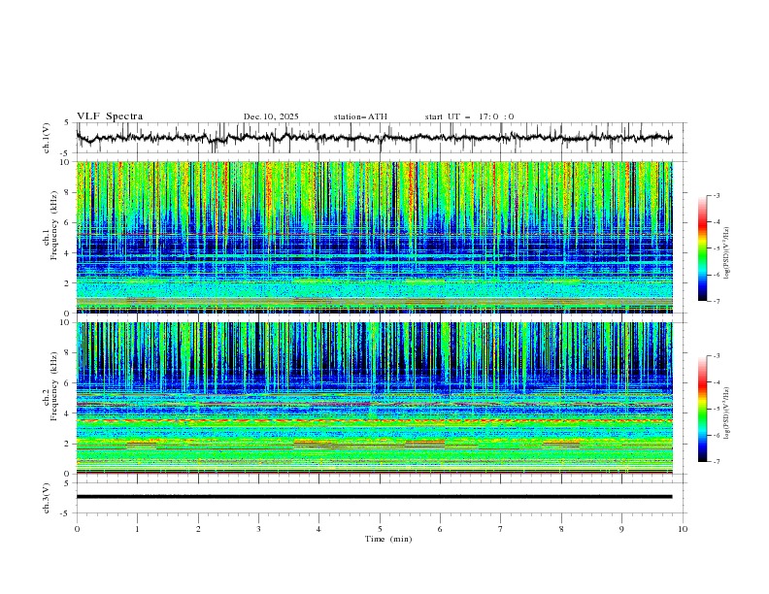Click the ch.2 color bar label '-7'
769x594 pixels.
point(717,462)
